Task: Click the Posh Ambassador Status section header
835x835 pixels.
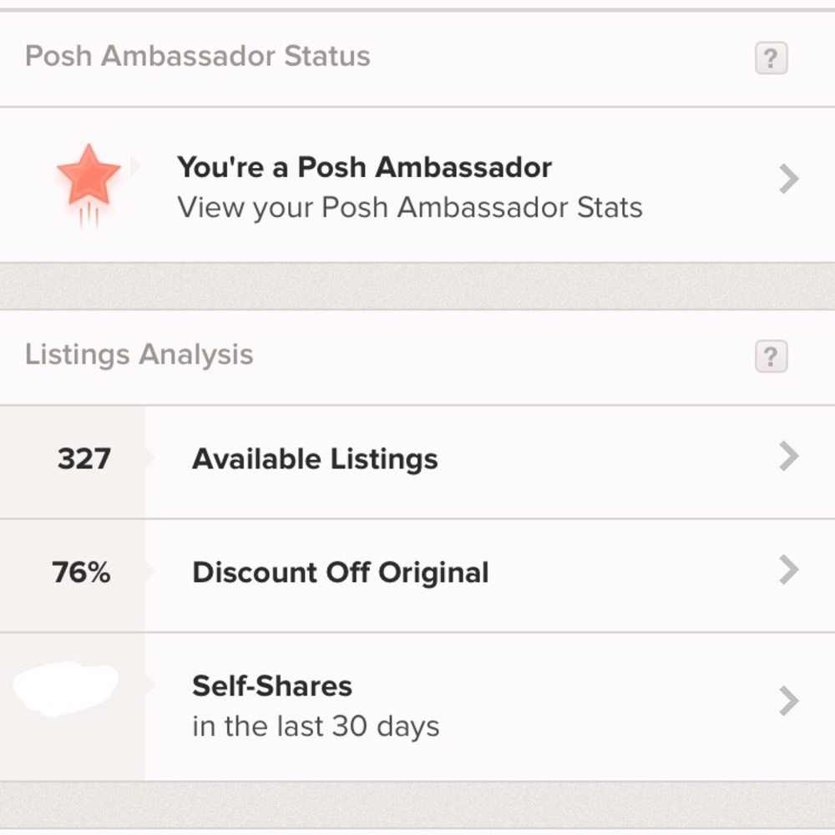Action: coord(198,56)
